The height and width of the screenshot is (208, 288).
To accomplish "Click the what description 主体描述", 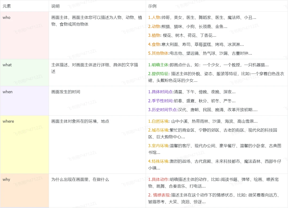I will click(x=95, y=68).
